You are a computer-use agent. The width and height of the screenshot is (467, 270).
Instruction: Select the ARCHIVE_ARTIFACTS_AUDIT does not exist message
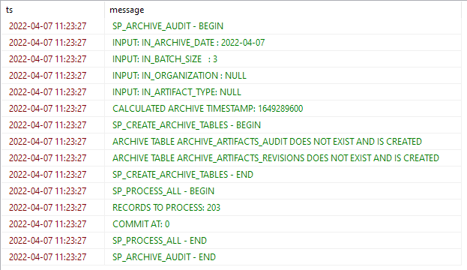click(283, 142)
